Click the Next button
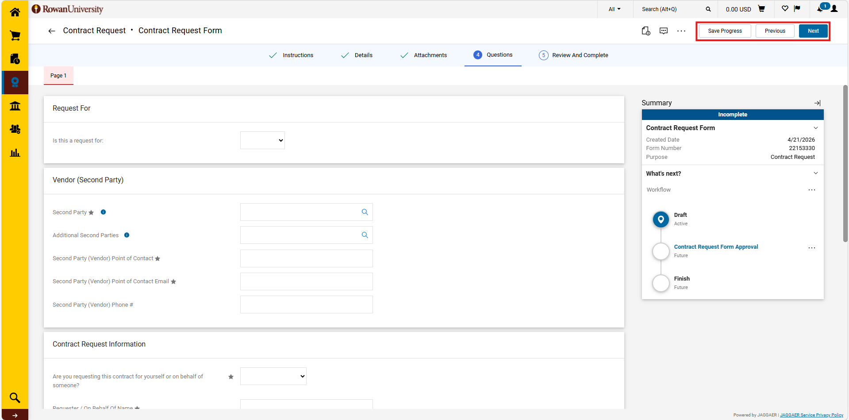Image resolution: width=849 pixels, height=420 pixels. [813, 31]
